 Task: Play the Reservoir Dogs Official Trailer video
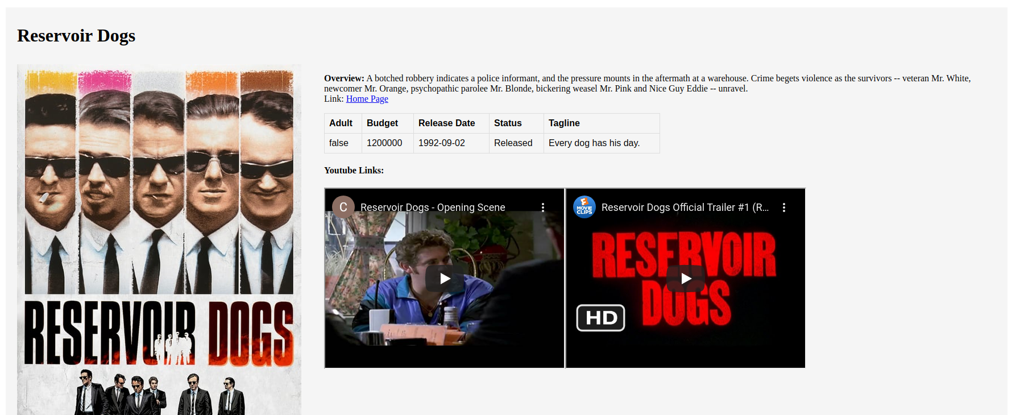coord(686,279)
